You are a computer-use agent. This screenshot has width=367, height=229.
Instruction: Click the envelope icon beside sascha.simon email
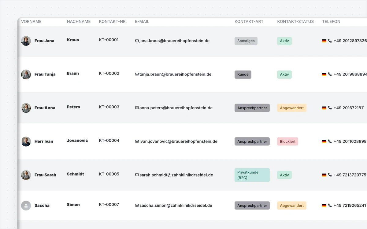(137, 206)
